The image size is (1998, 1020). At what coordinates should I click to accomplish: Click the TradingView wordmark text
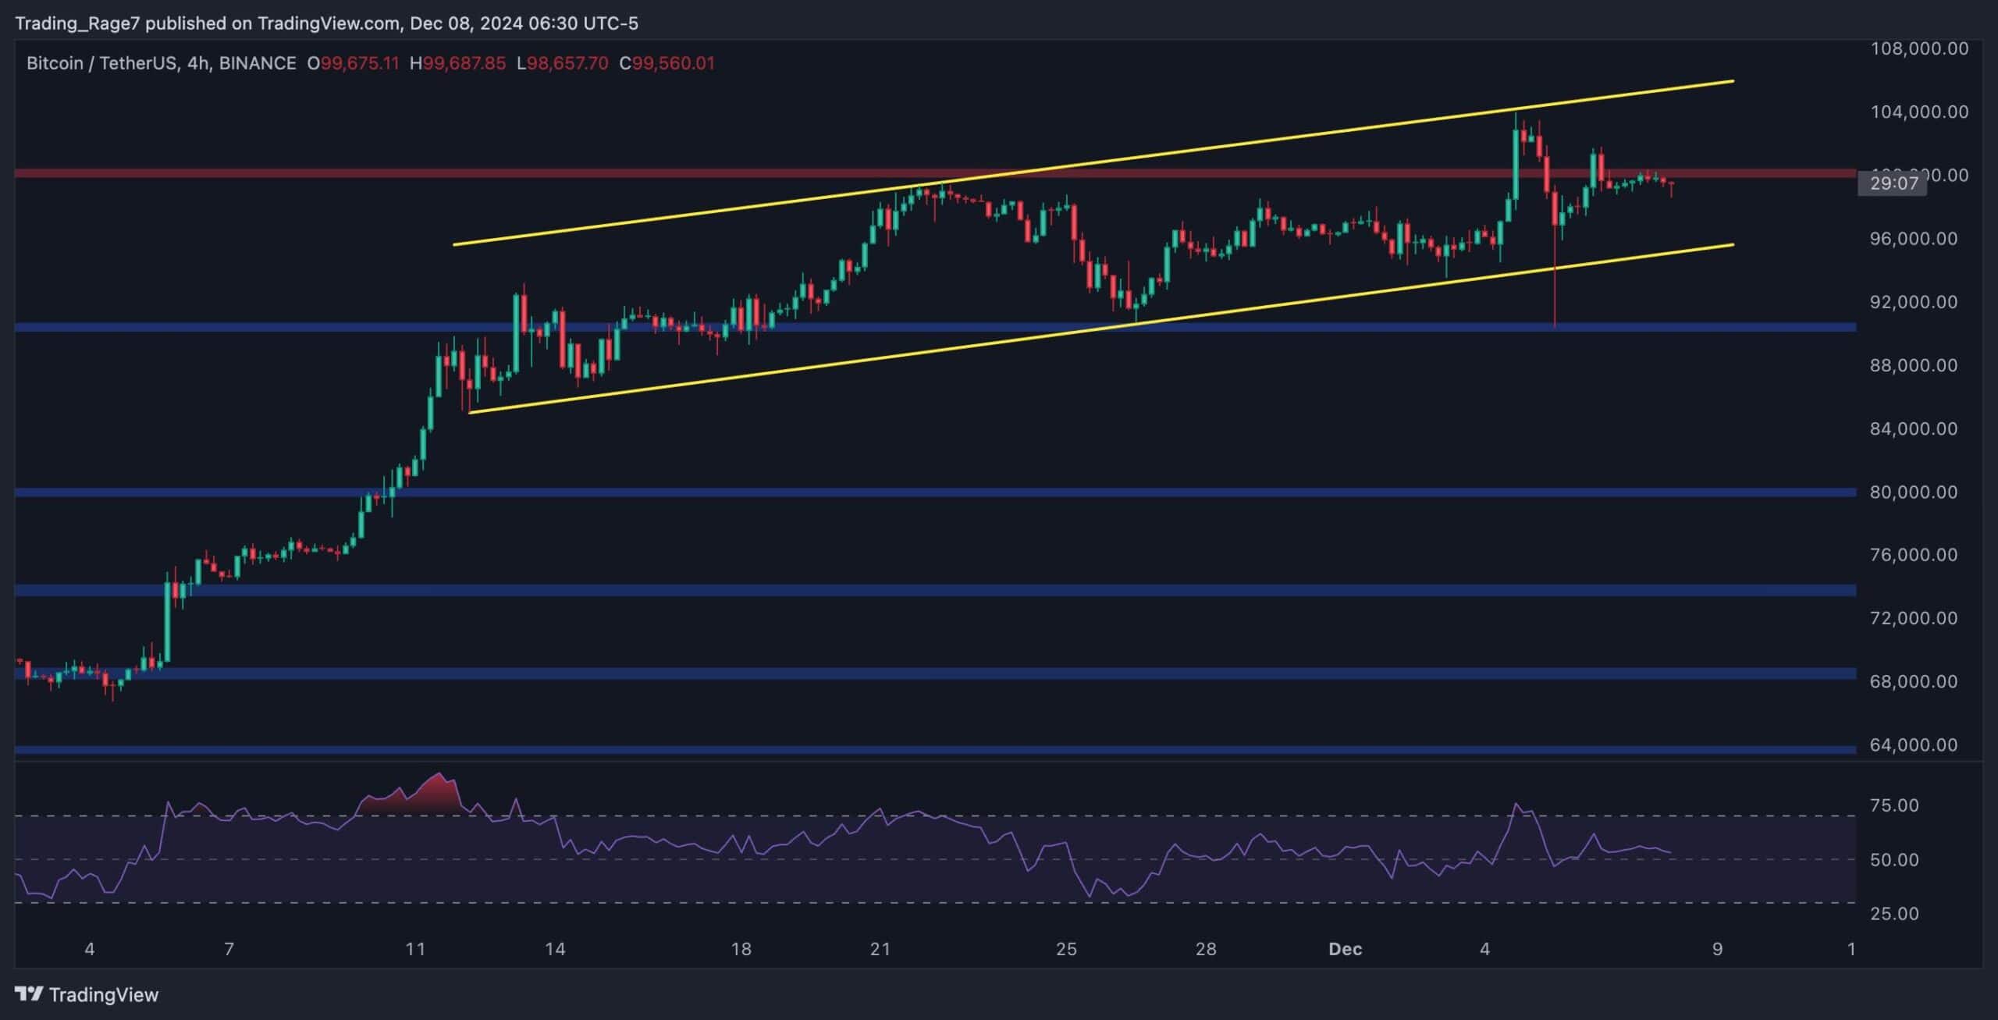pos(104,994)
